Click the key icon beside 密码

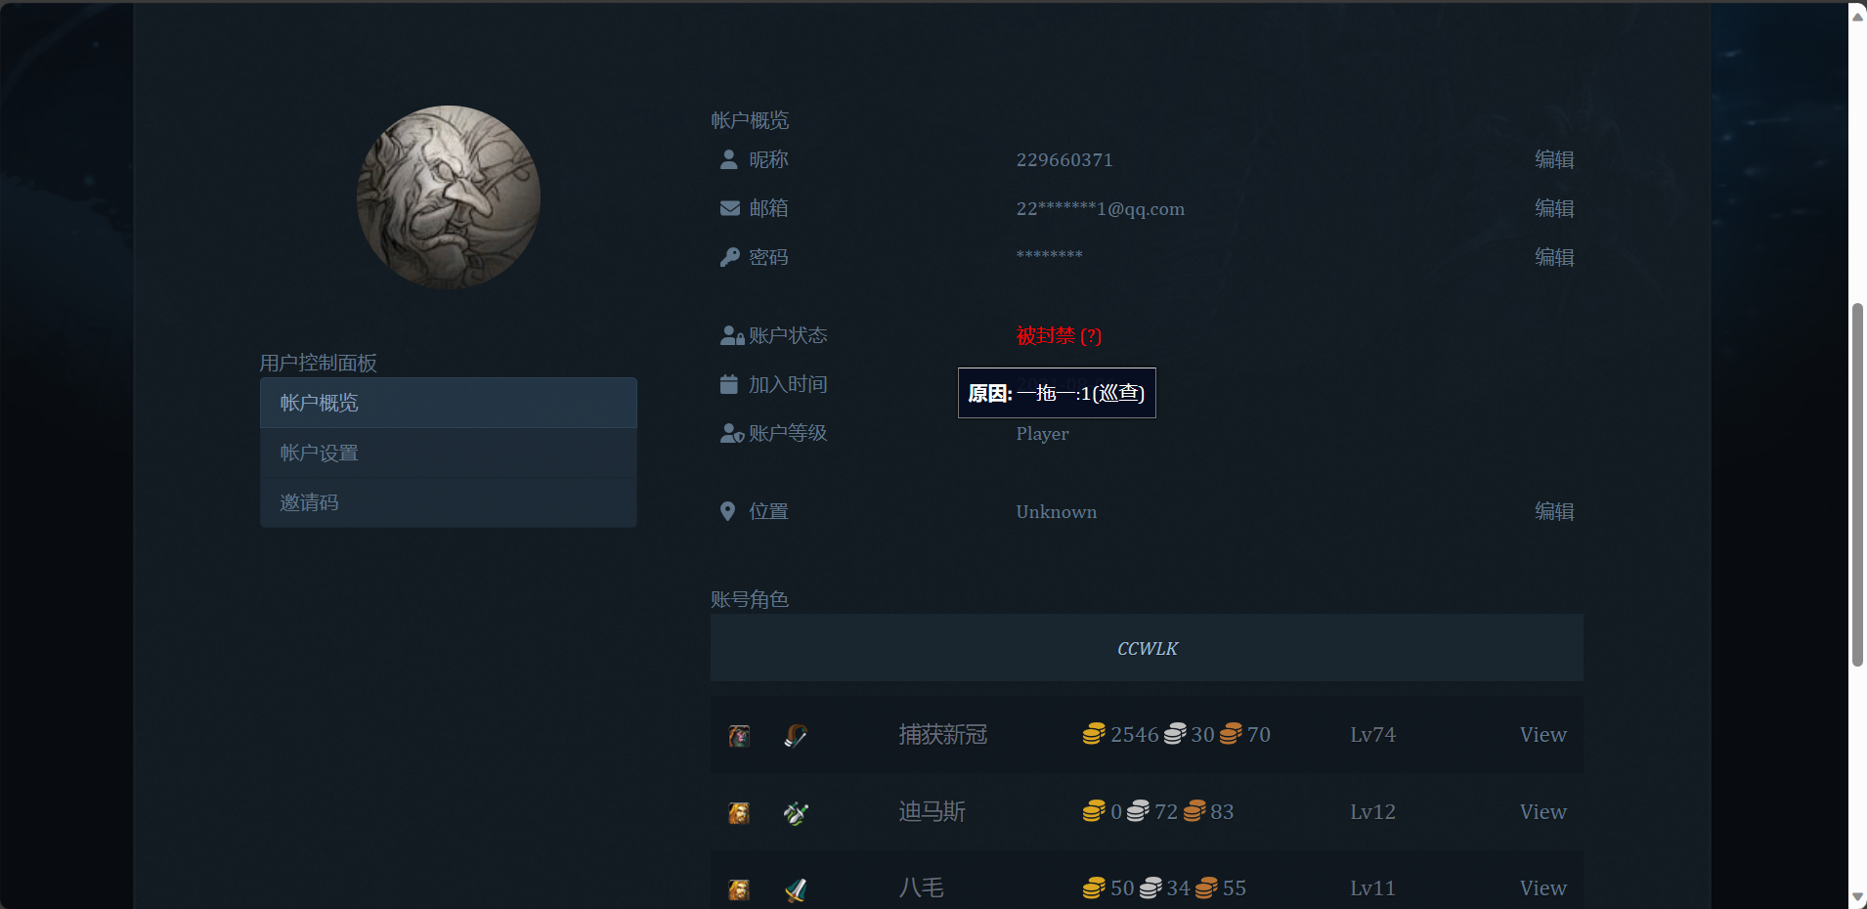tap(729, 256)
